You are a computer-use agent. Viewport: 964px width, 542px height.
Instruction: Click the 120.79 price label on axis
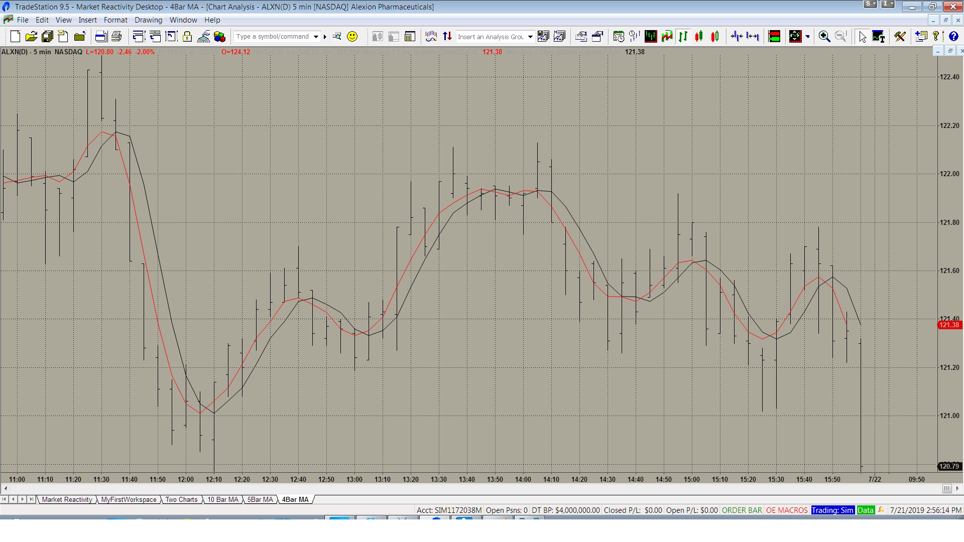tap(949, 466)
